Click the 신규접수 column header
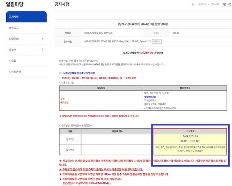 click(x=190, y=131)
